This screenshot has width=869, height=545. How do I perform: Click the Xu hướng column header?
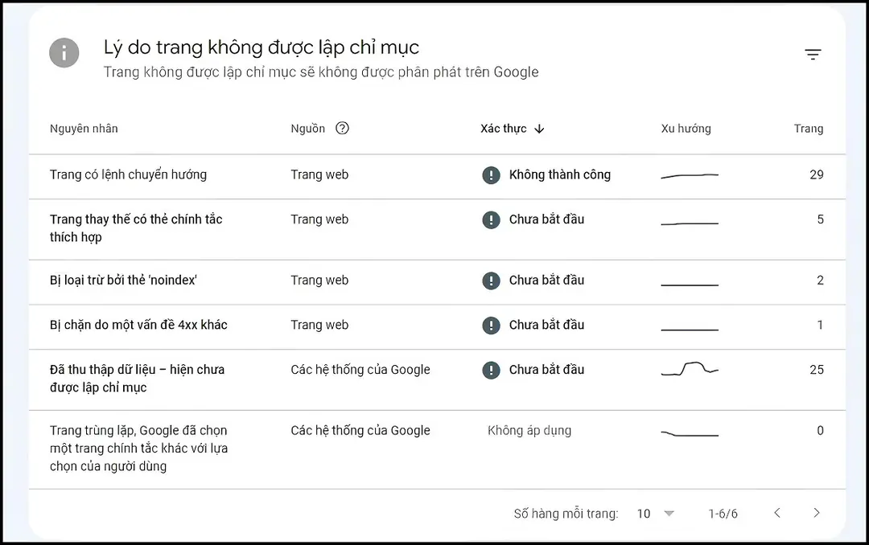coord(686,128)
